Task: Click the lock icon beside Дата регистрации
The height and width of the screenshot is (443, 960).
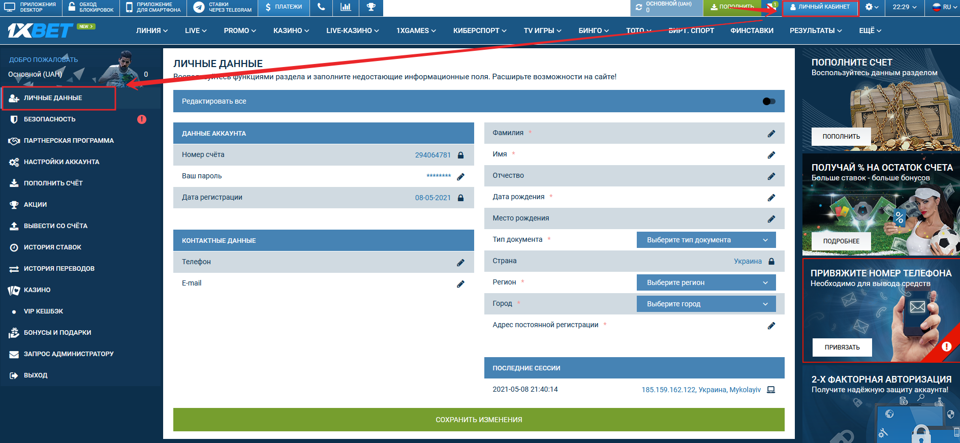Action: click(x=460, y=198)
